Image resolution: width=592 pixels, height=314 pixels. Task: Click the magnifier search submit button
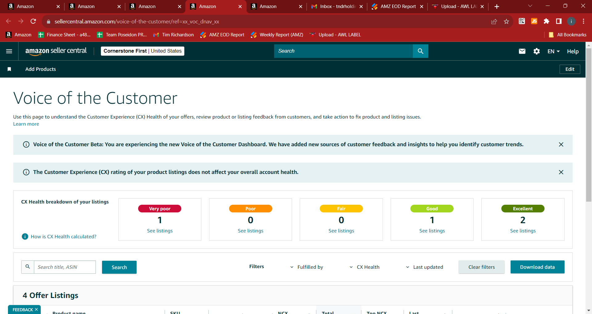point(420,51)
